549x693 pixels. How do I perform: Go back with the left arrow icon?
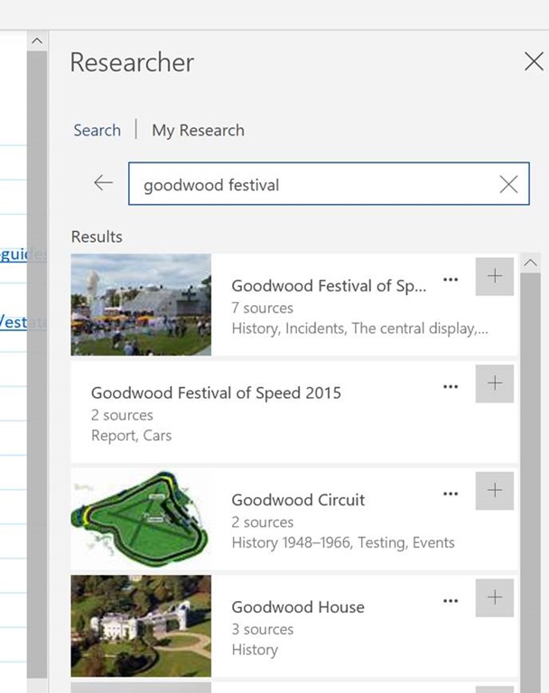click(x=104, y=182)
